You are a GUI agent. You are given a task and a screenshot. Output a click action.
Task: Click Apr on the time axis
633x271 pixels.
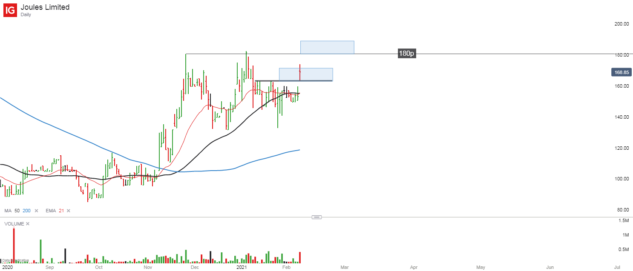coord(414,268)
